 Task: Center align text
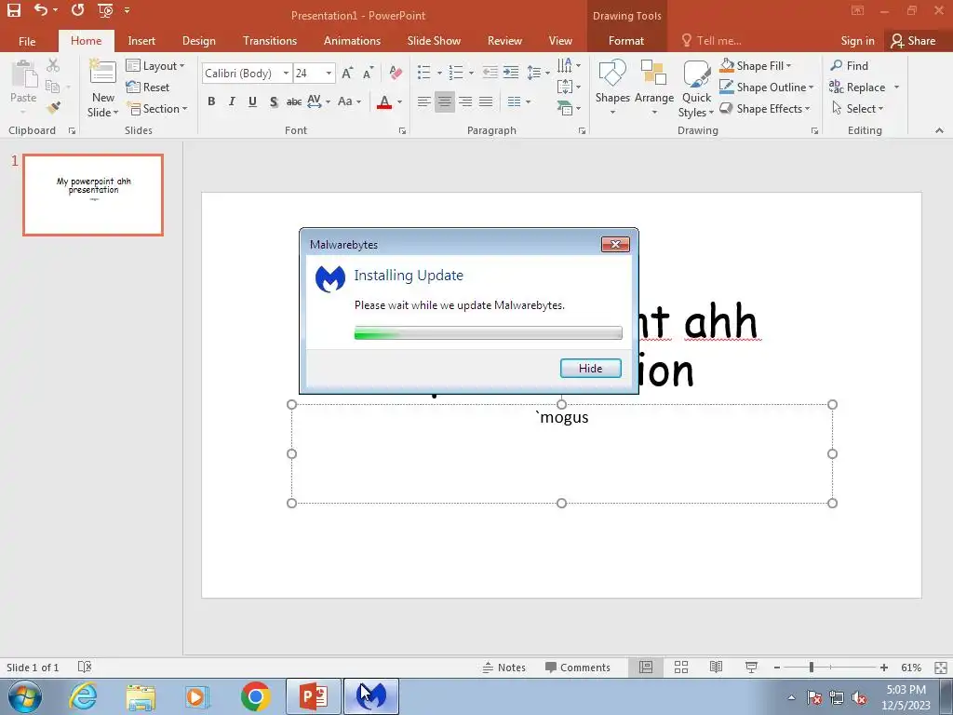[x=444, y=101]
